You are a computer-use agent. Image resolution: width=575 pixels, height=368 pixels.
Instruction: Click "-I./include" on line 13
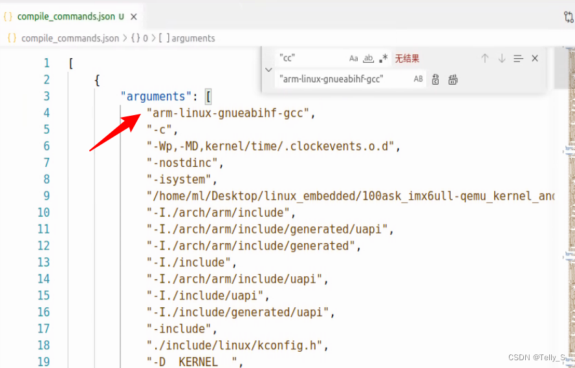tap(189, 262)
